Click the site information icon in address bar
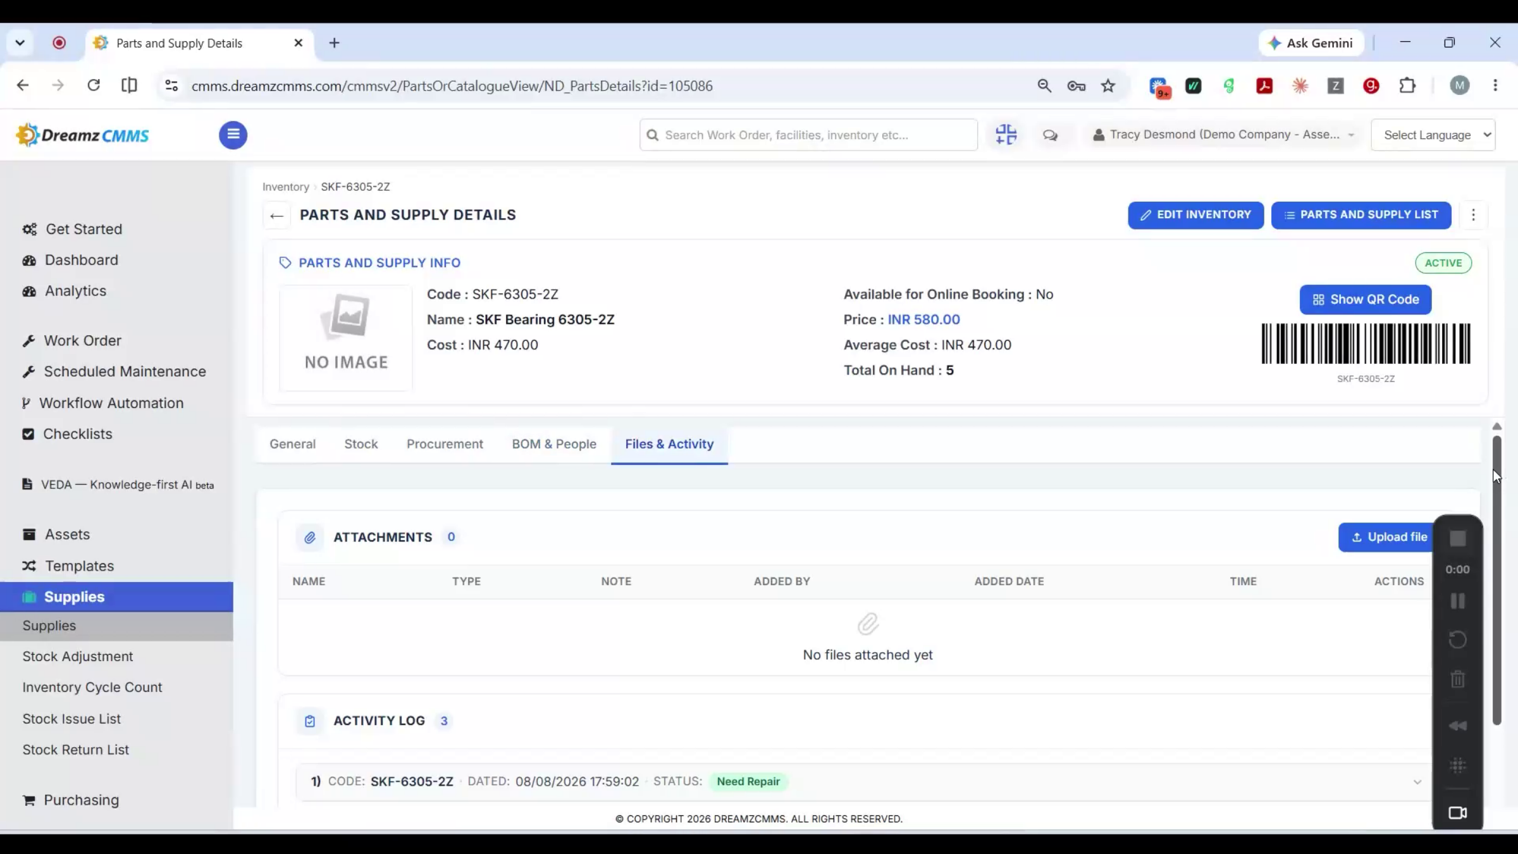The image size is (1518, 854). [171, 86]
